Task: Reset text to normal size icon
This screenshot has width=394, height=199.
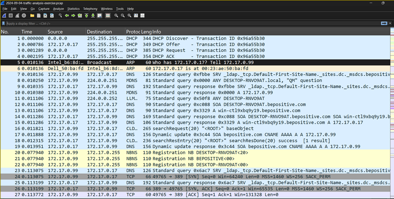Action: point(129,16)
